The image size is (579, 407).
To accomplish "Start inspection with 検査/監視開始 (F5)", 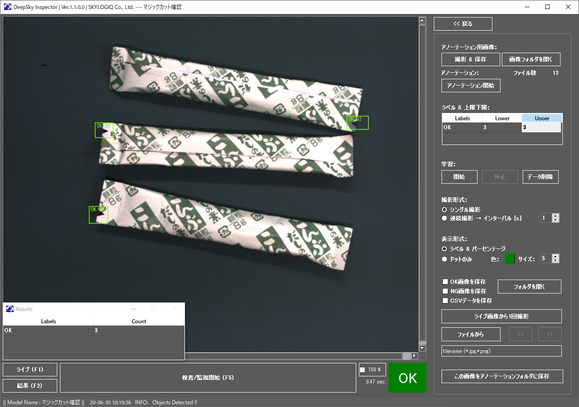I will 208,378.
